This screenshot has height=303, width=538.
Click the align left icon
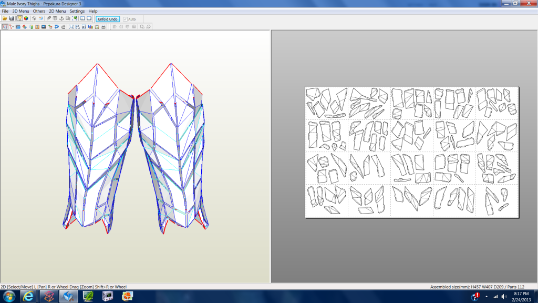(114, 26)
